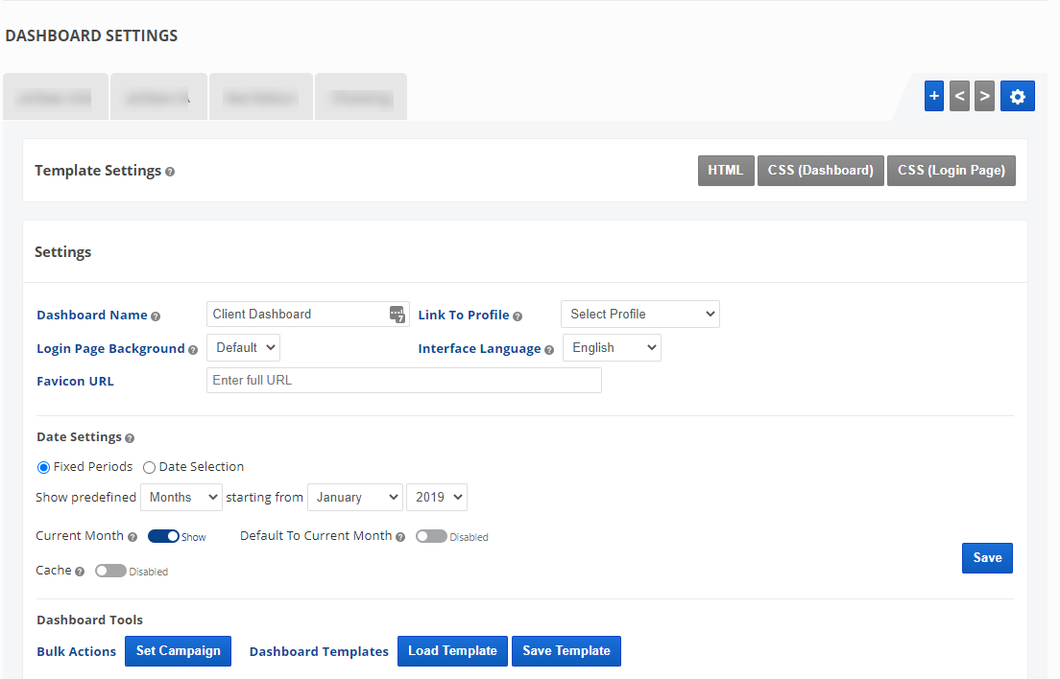Open the HTML template editor
Viewport: 1060px width, 679px height.
point(725,170)
